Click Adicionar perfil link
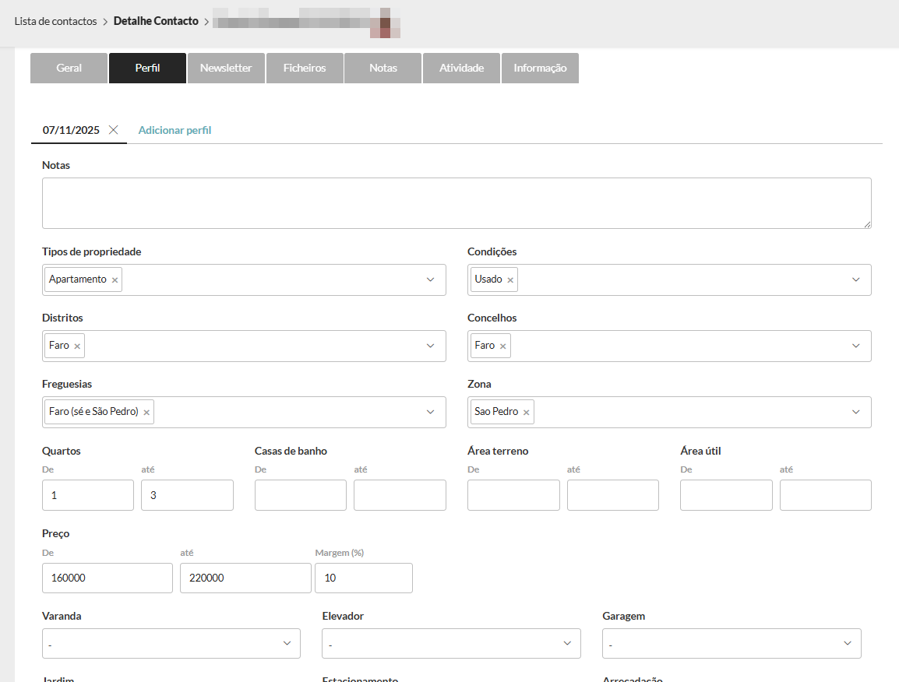The image size is (899, 682). click(x=175, y=131)
